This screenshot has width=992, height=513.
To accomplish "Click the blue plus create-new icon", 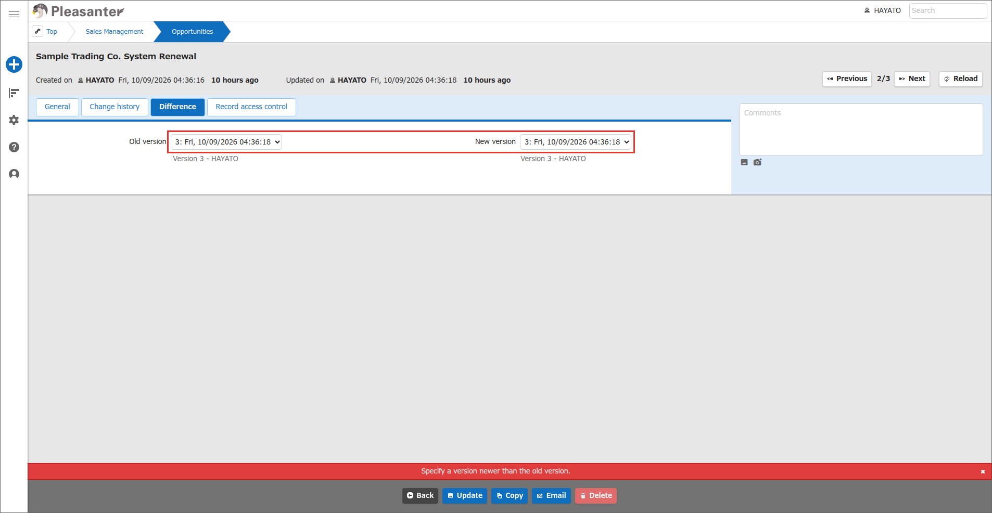I will pos(14,64).
